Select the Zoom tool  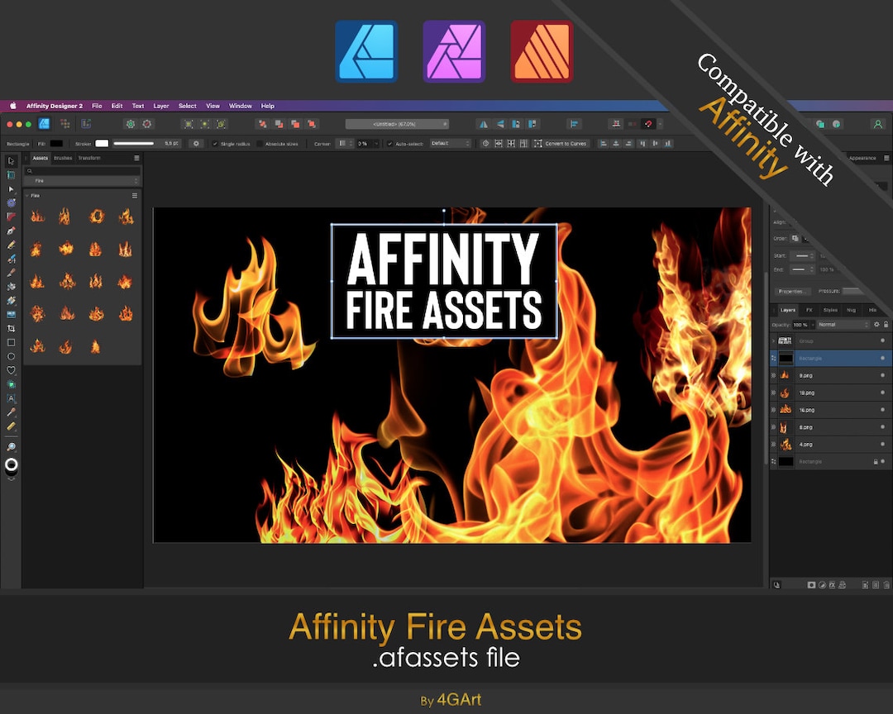(x=11, y=446)
